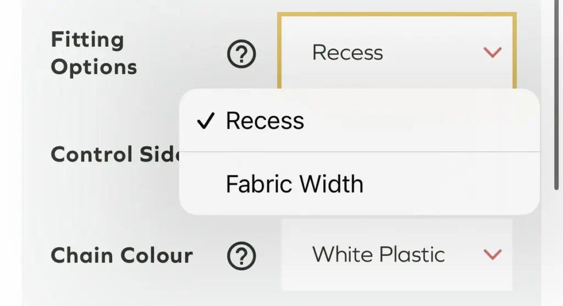Click the White Plastic value text

coord(378,254)
